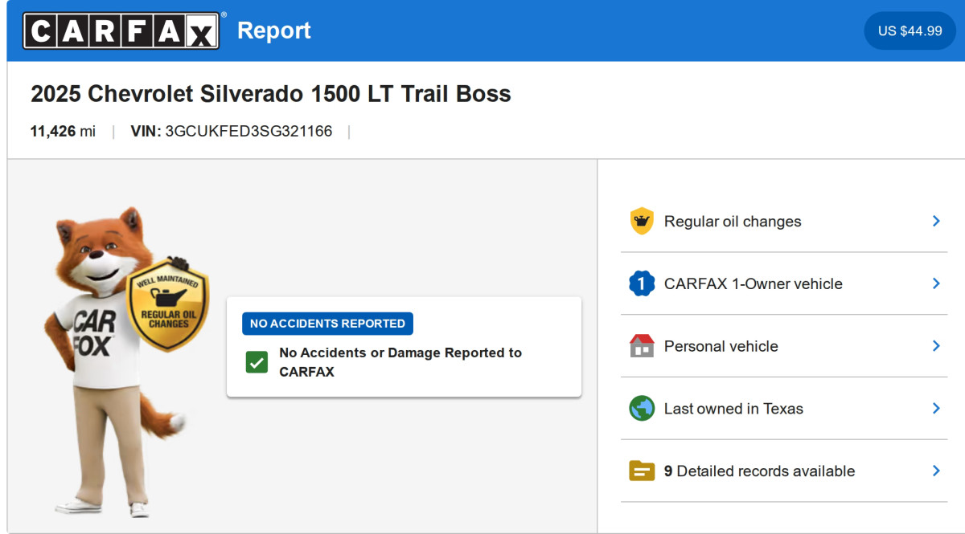The width and height of the screenshot is (965, 534).
Task: Open the 9 Detailed records available link
Action: (x=759, y=471)
